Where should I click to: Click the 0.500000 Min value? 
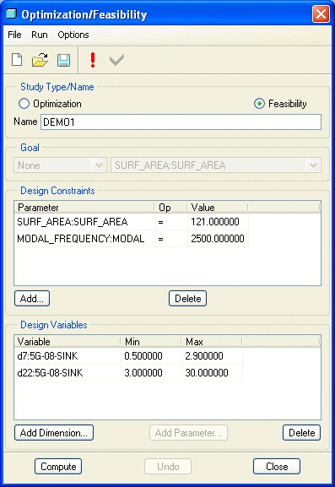[x=143, y=356]
